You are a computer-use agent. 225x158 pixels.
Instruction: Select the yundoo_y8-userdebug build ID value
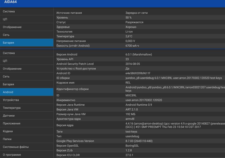coord(174,78)
